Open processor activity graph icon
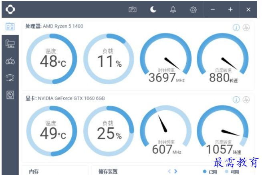262x175 pixels. (246, 27)
